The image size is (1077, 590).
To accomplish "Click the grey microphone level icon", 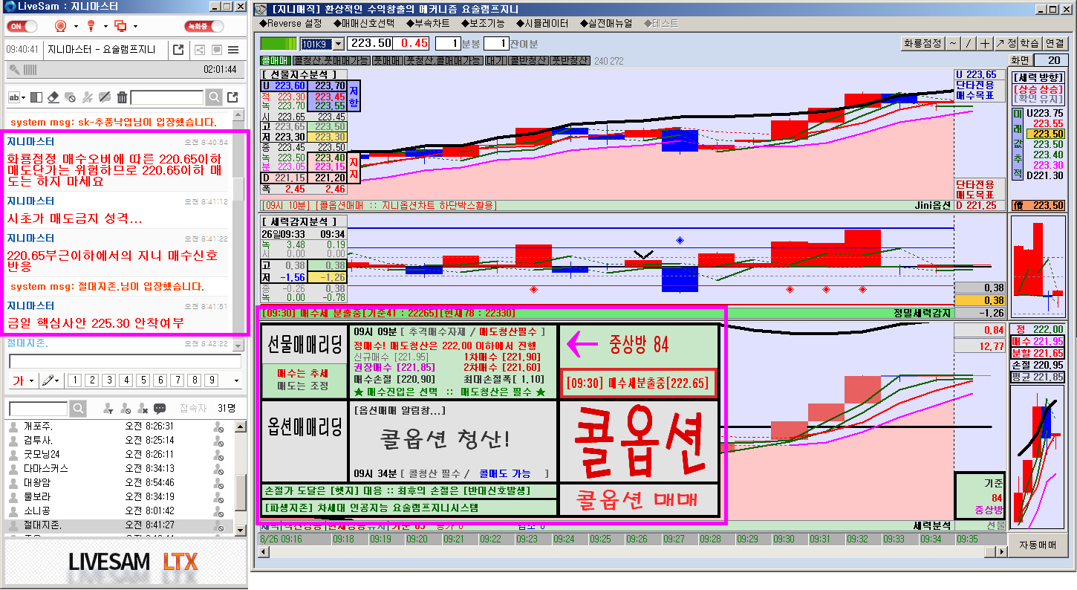I will (13, 70).
